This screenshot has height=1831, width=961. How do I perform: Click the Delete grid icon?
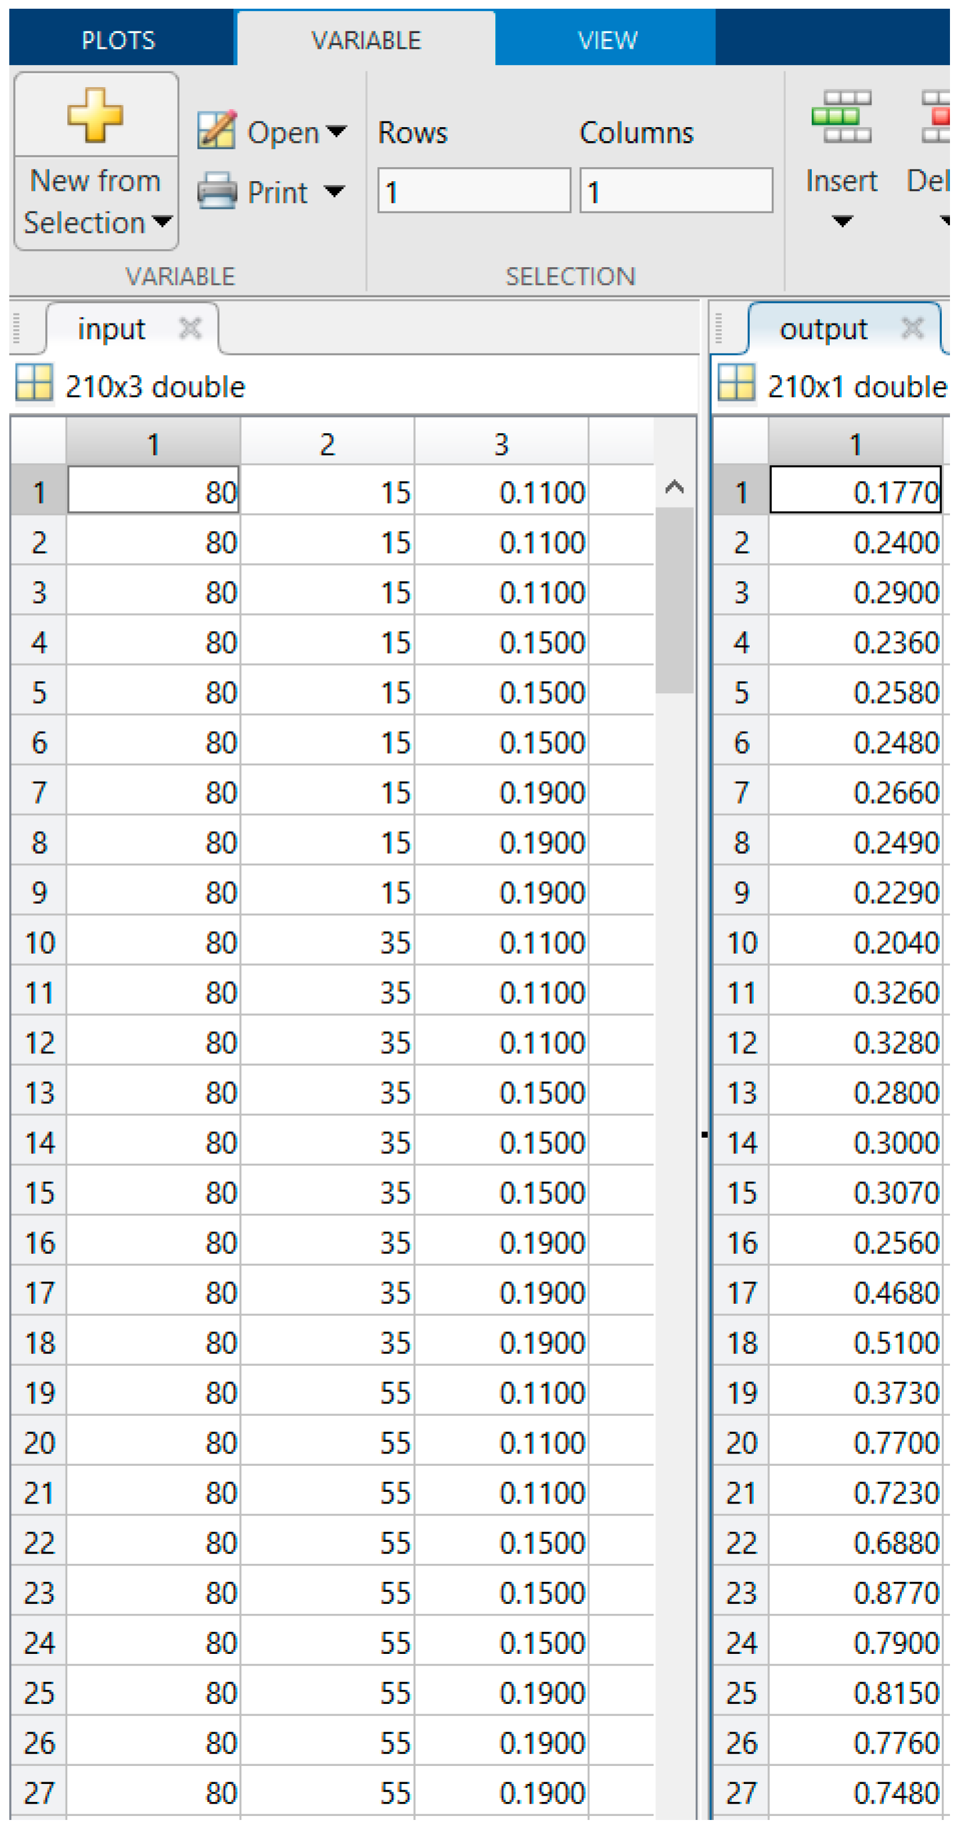tap(935, 117)
